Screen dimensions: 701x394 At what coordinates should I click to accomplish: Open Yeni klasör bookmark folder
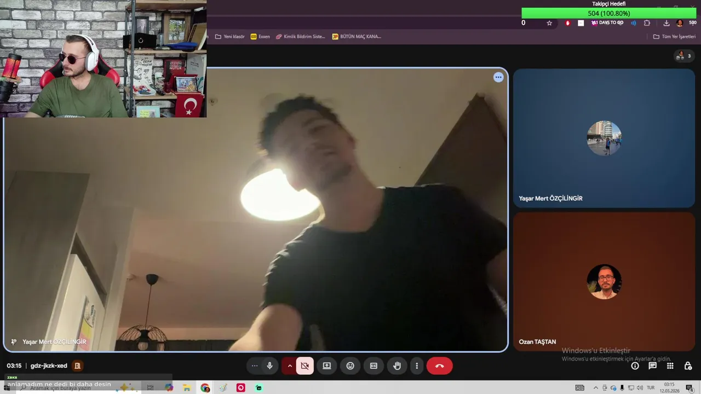point(229,37)
